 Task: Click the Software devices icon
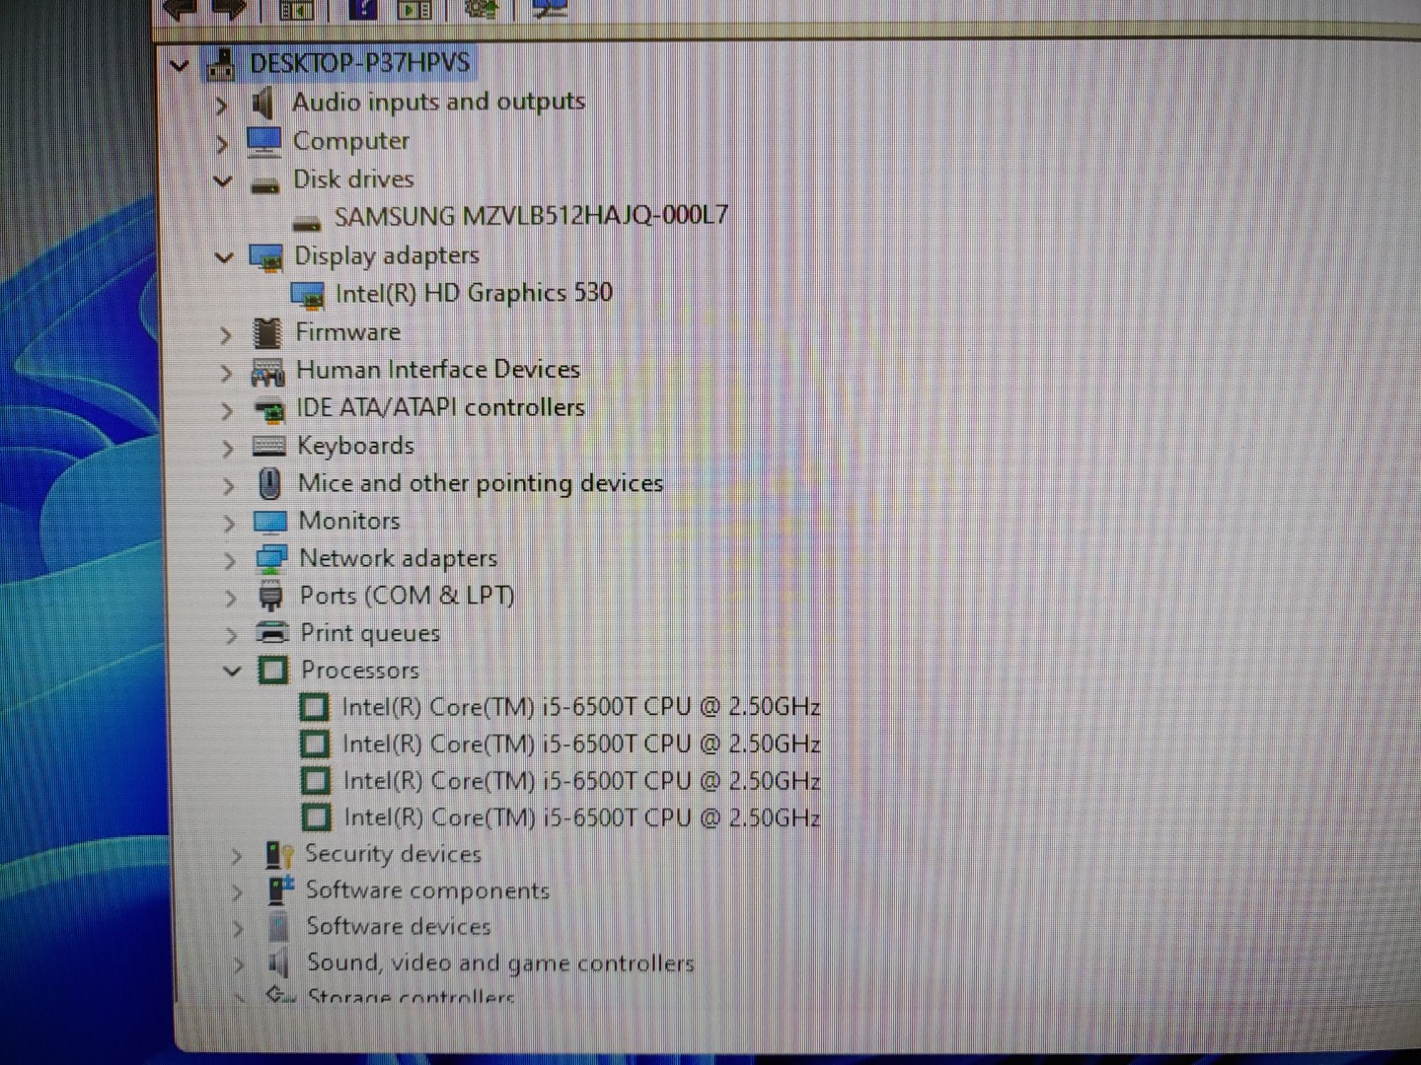point(279,927)
